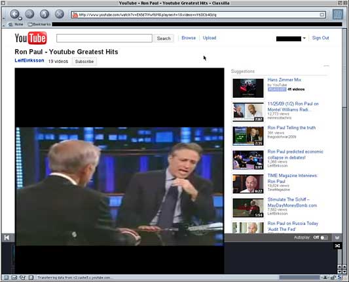Click the blue S icon in status bar
Image resolution: width=349 pixels, height=282 pixels.
click(339, 277)
